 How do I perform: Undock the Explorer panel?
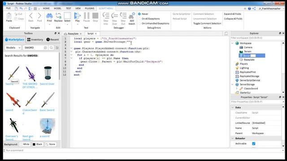[x=280, y=33]
